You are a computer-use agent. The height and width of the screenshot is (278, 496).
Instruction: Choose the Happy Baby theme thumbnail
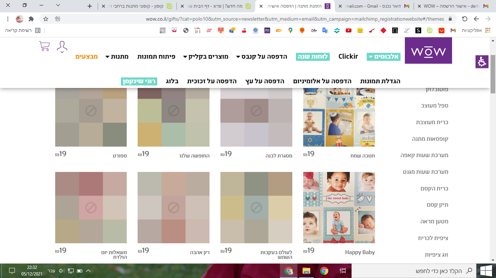point(339,207)
